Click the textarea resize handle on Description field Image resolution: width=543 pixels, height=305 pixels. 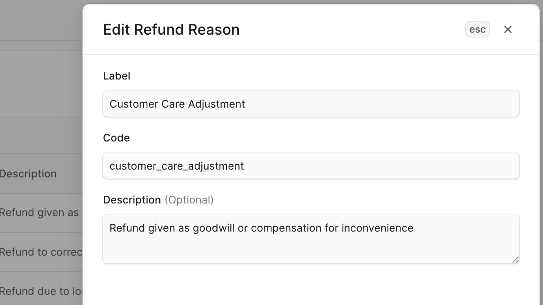pos(516,260)
